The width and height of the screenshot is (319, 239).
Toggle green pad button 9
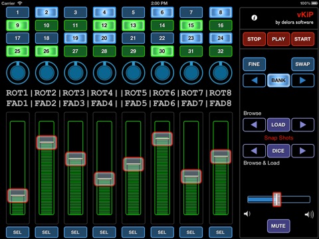[x=17, y=25]
